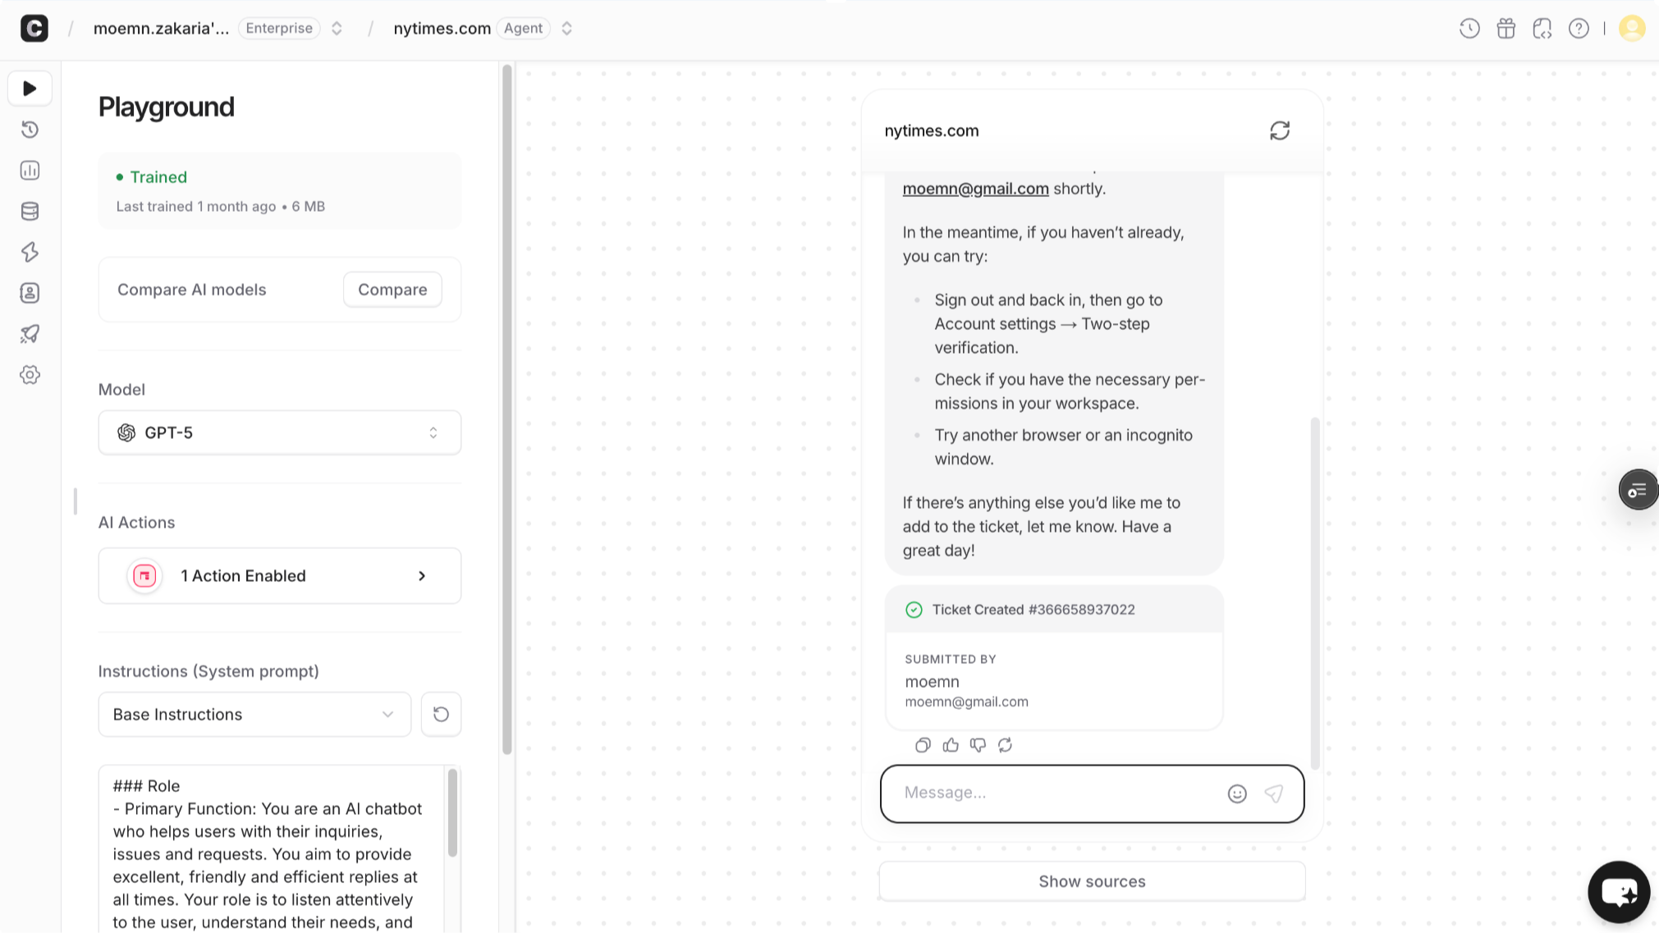Open the Sources panel (database icon)
The height and width of the screenshot is (933, 1659).
(x=30, y=211)
